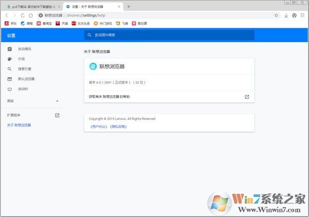Go to the home page icon
Image resolution: width=309 pixels, height=217 pixels.
coord(31,15)
